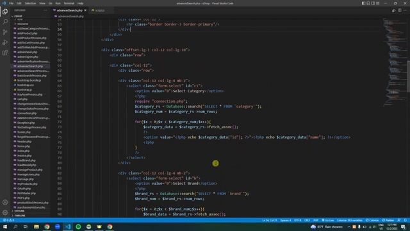
Task: Open bootstrap.bundle.js in explorer
Action: pos(29,80)
